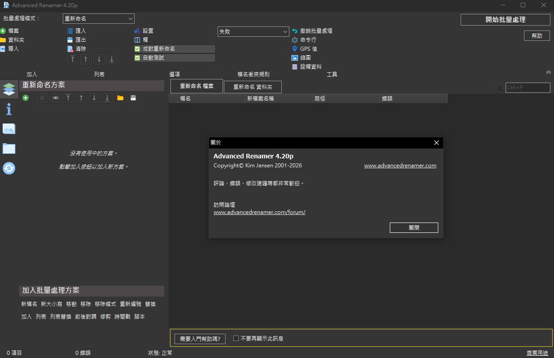
Task: Click the 縮圖 thumbnail icon
Action: coord(295,58)
